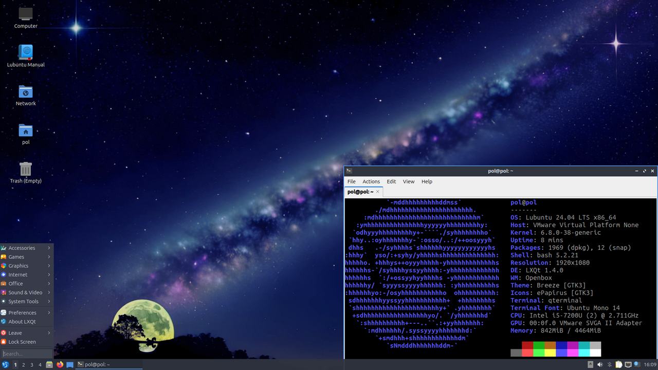
Task: Click the tray icon with blue exclamation badge
Action: click(x=637, y=365)
